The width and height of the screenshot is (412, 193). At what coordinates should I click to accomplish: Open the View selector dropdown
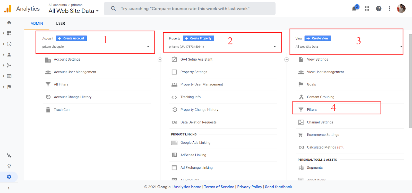tap(349, 47)
